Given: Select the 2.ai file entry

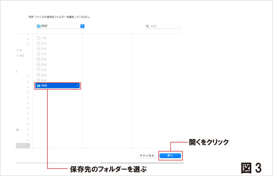Looking at the screenshot, I should (44, 43).
